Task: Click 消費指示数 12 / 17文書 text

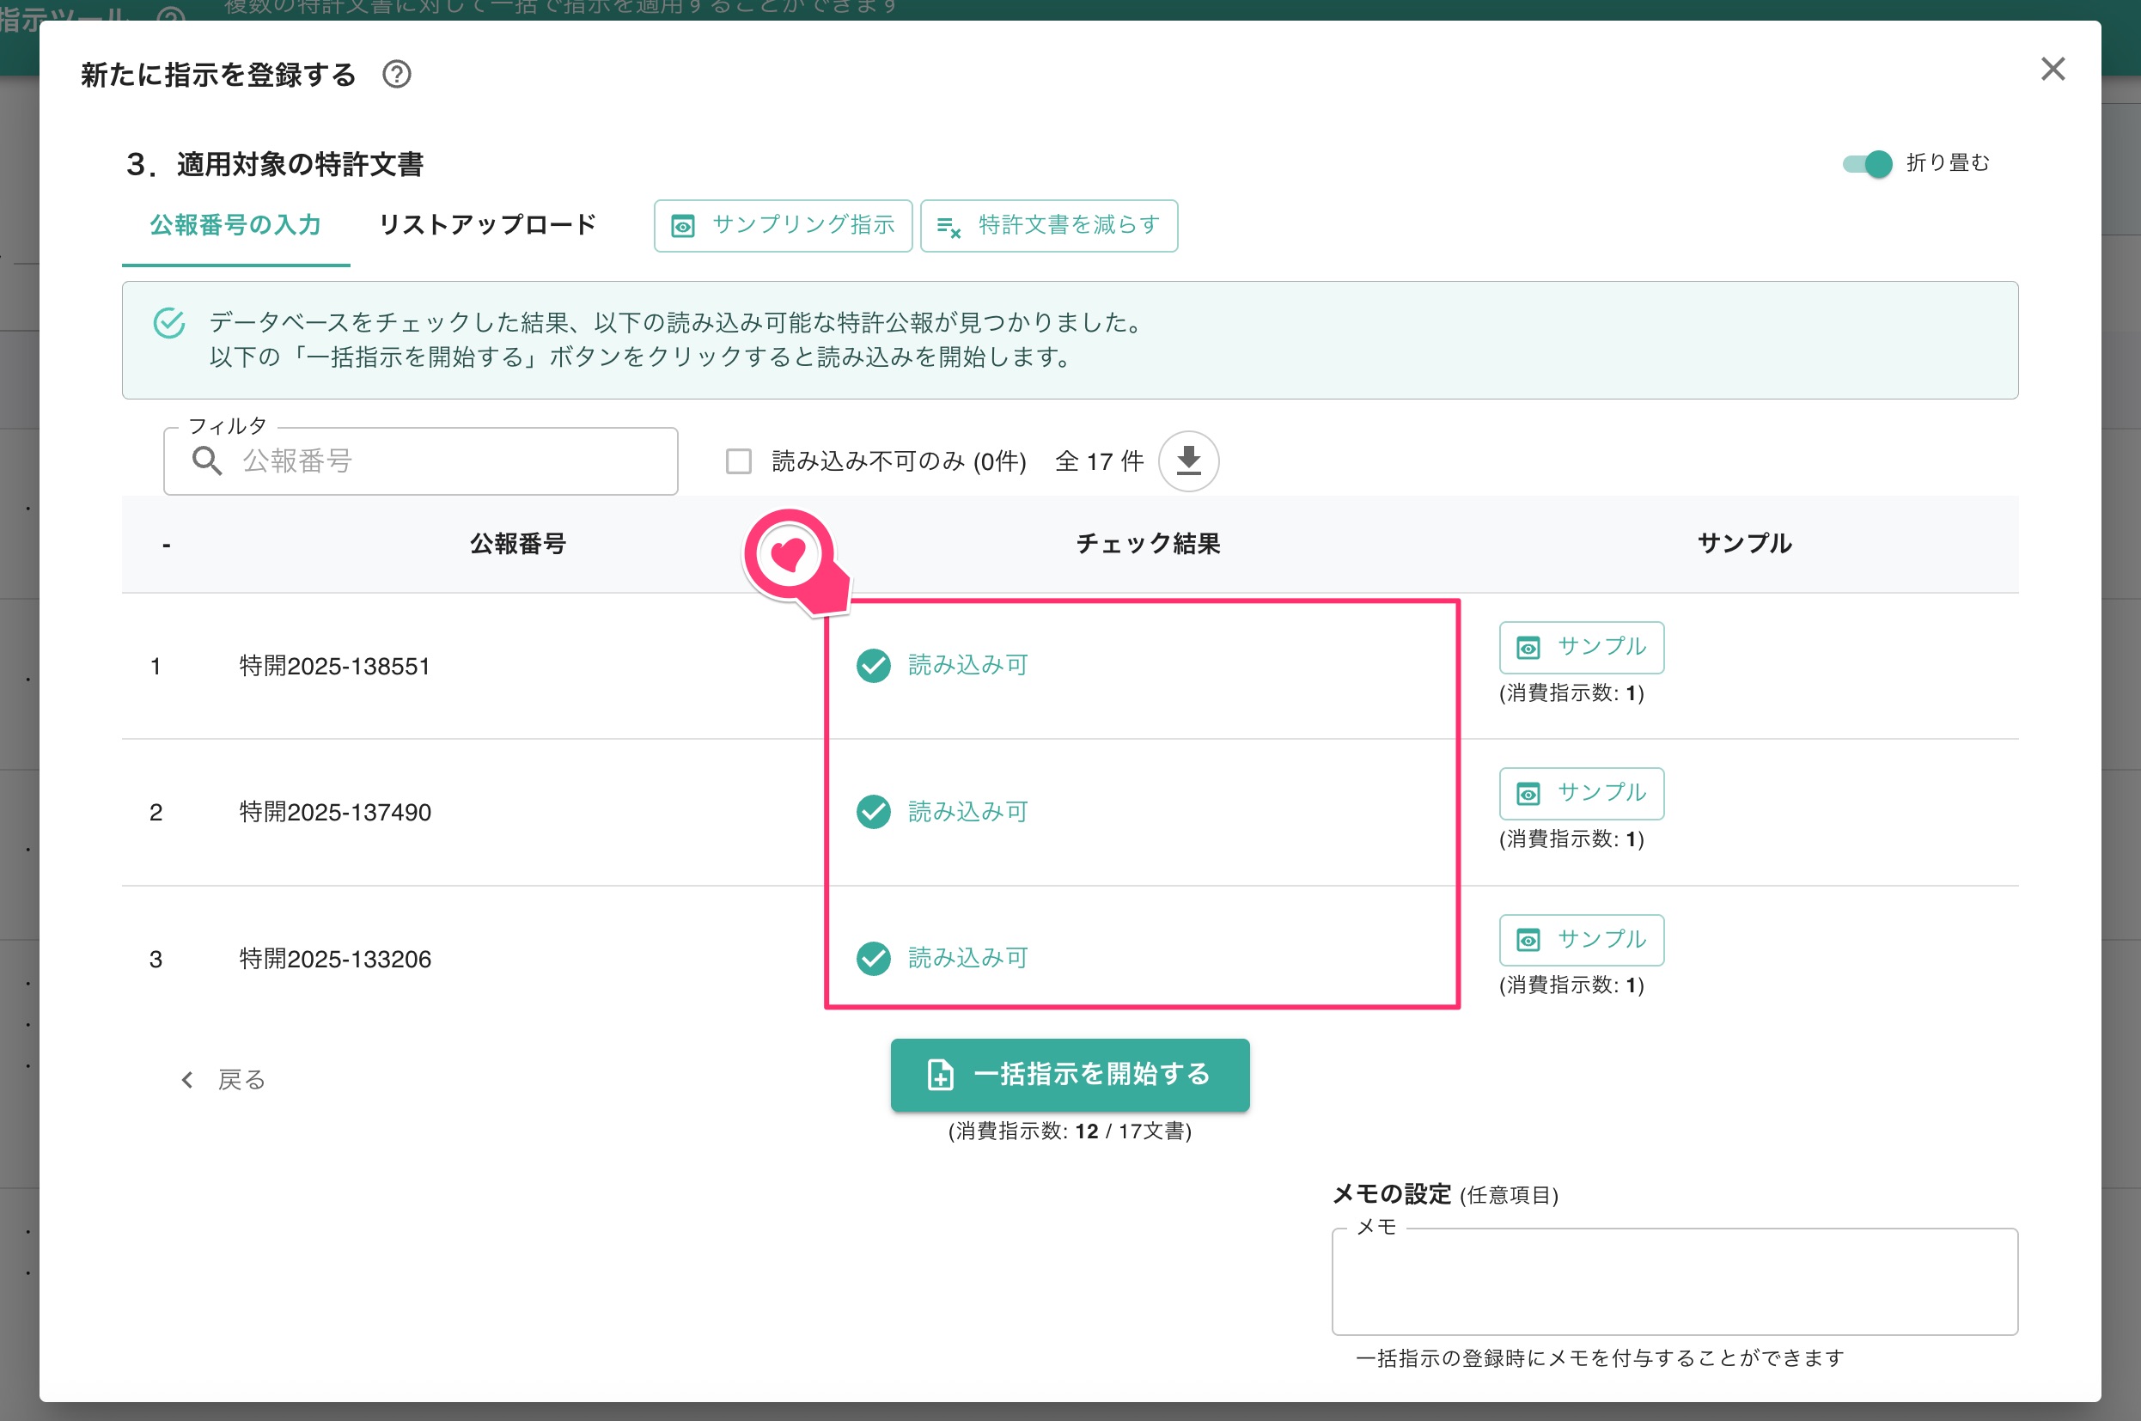Action: tap(1070, 1131)
